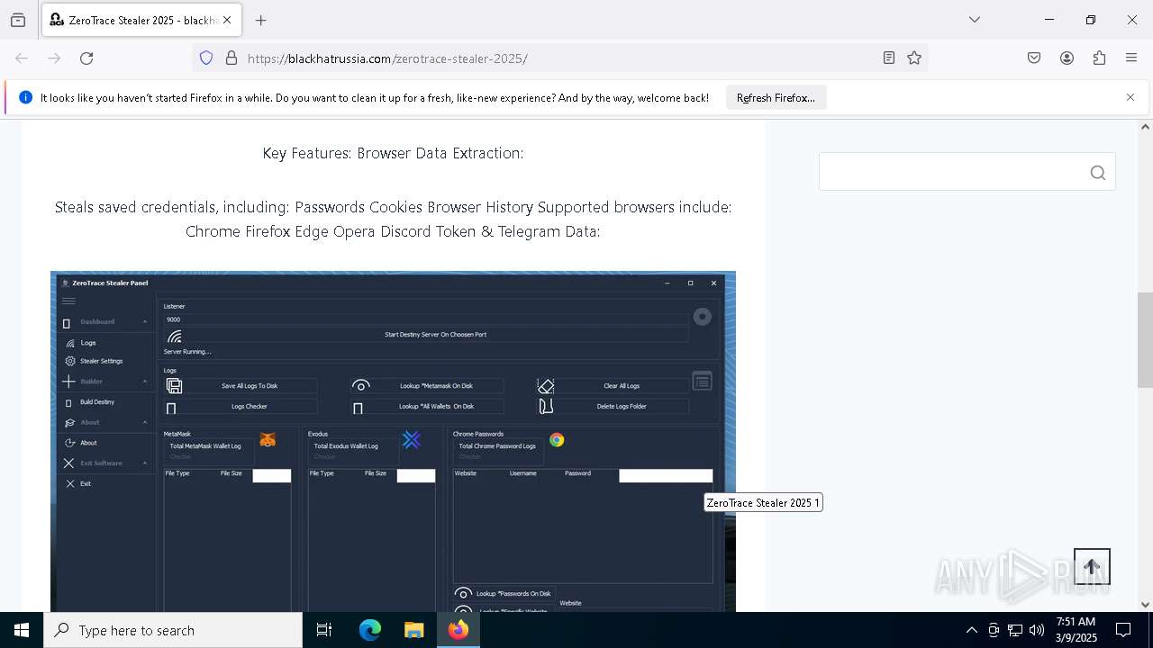Screen dimensions: 1153x648
Task: Go forward to the next page
Action: (54, 58)
